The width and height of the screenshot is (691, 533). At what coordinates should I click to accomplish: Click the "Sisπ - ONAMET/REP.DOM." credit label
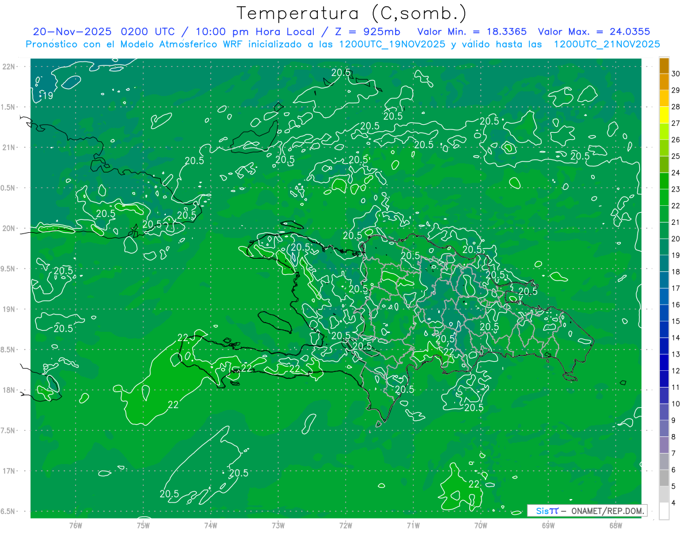(x=587, y=511)
